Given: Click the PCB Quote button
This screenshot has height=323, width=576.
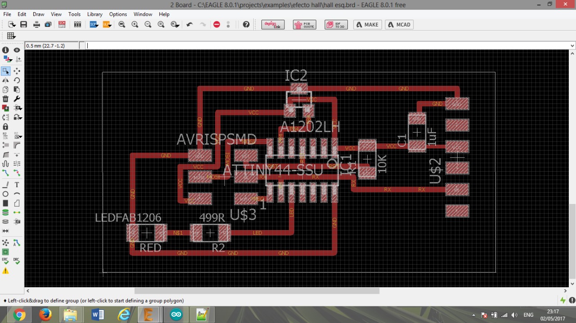Looking at the screenshot, I should 304,25.
